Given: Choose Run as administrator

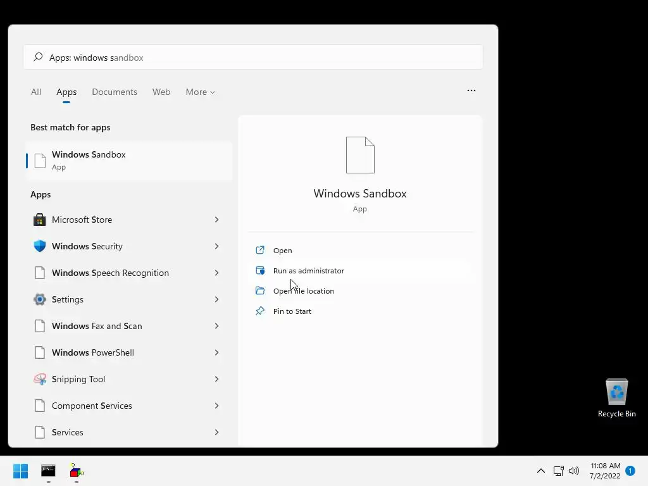Looking at the screenshot, I should (360, 270).
